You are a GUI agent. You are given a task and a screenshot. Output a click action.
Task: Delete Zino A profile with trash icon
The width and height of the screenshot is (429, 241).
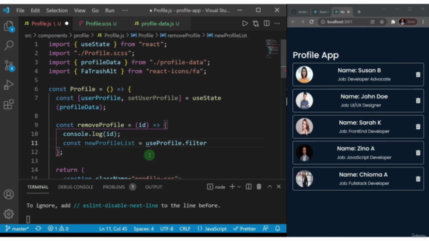tap(418, 153)
